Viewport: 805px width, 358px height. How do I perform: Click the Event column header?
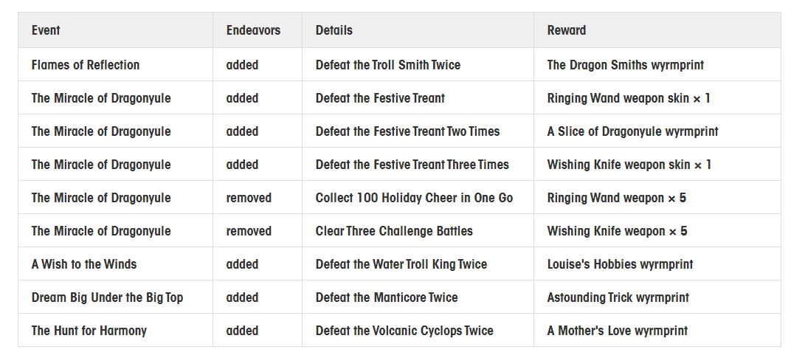click(46, 30)
